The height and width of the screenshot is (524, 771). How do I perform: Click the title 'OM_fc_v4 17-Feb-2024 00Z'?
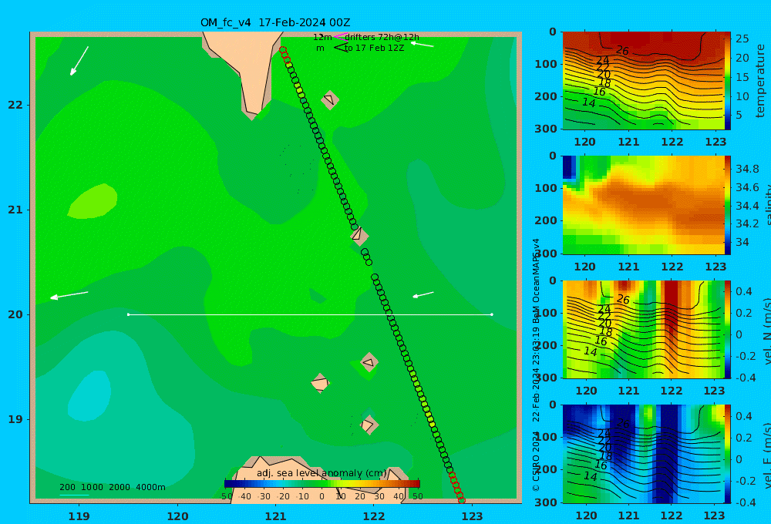click(x=275, y=22)
